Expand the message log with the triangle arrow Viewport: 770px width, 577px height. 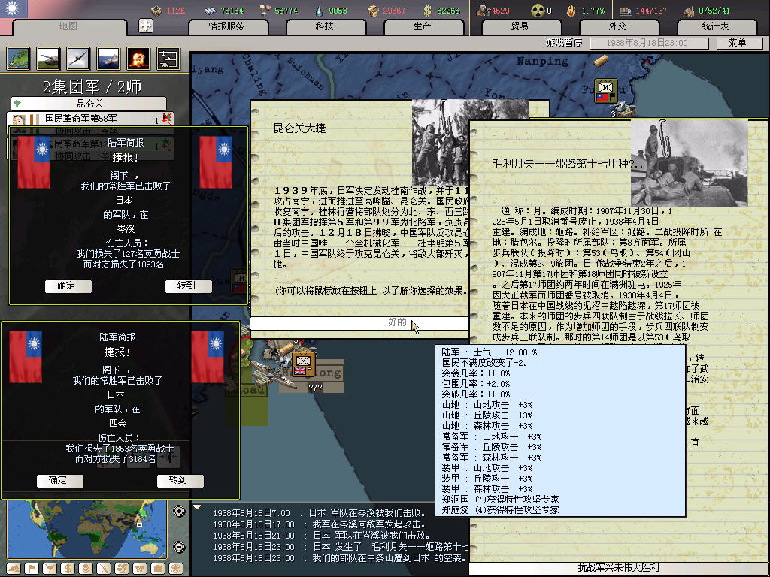pyautogui.click(x=197, y=507)
